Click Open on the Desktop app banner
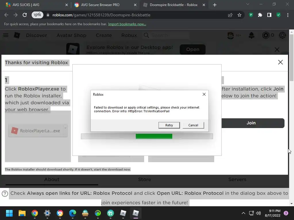This screenshot has height=220, width=294. click(193, 49)
